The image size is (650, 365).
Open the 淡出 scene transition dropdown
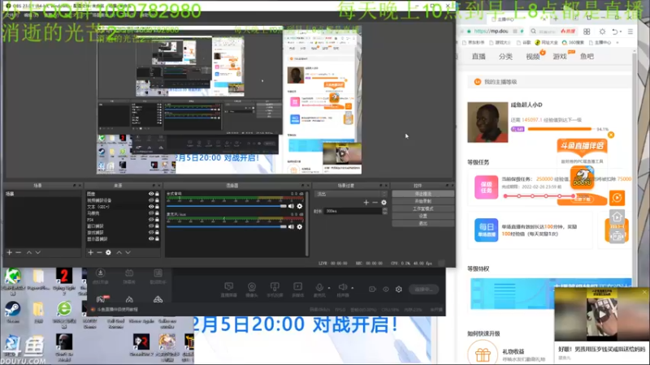click(351, 194)
